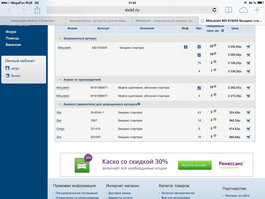This screenshot has height=199, width=265.
Task: Click cart icon for Cargo 231415
Action: click(x=248, y=129)
